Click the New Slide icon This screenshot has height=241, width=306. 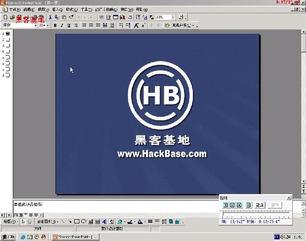click(130, 17)
